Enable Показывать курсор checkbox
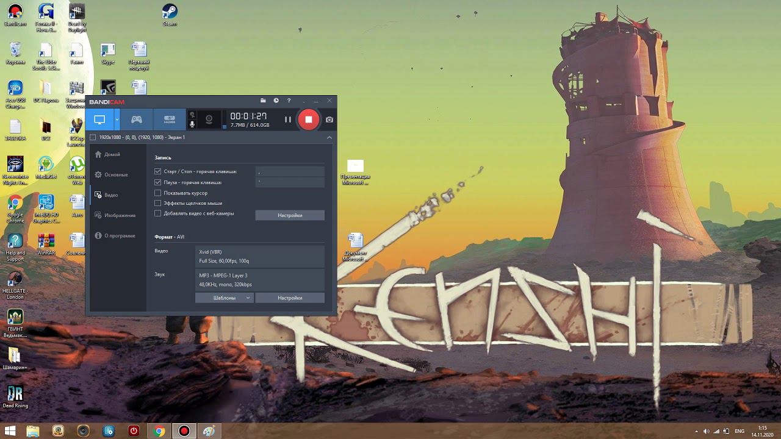 [158, 193]
